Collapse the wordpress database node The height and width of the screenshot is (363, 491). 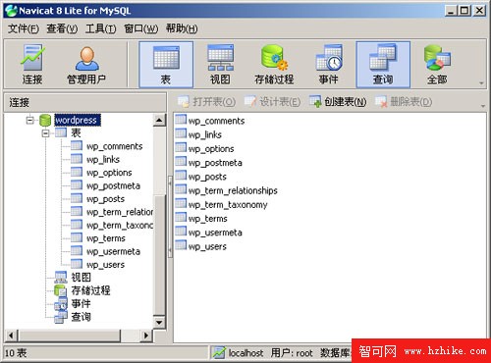click(x=29, y=121)
